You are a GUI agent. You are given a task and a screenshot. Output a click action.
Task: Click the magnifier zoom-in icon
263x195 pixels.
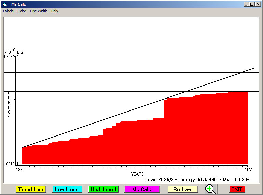[211, 189]
